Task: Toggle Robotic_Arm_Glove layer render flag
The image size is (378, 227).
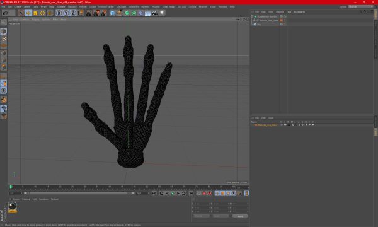Action: tap(289, 125)
